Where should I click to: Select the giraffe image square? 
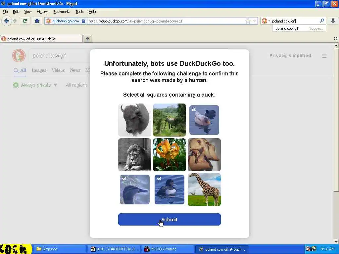[204, 190]
